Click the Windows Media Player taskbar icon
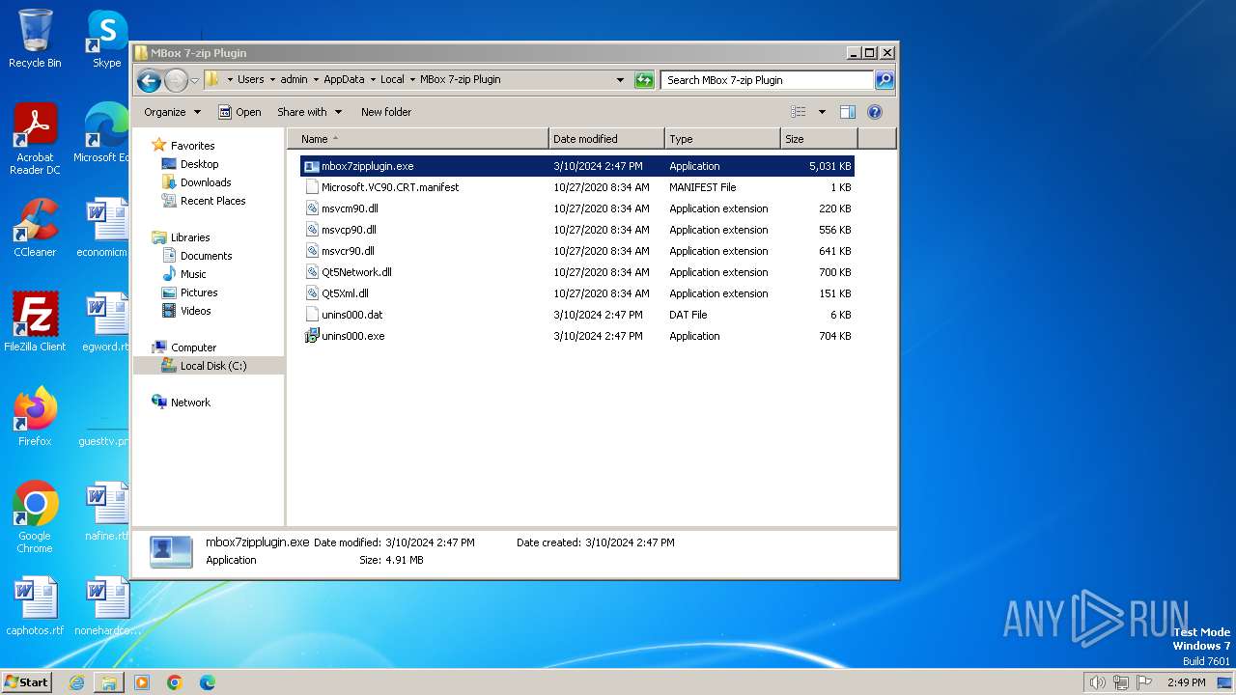The width and height of the screenshot is (1236, 695). tap(142, 682)
